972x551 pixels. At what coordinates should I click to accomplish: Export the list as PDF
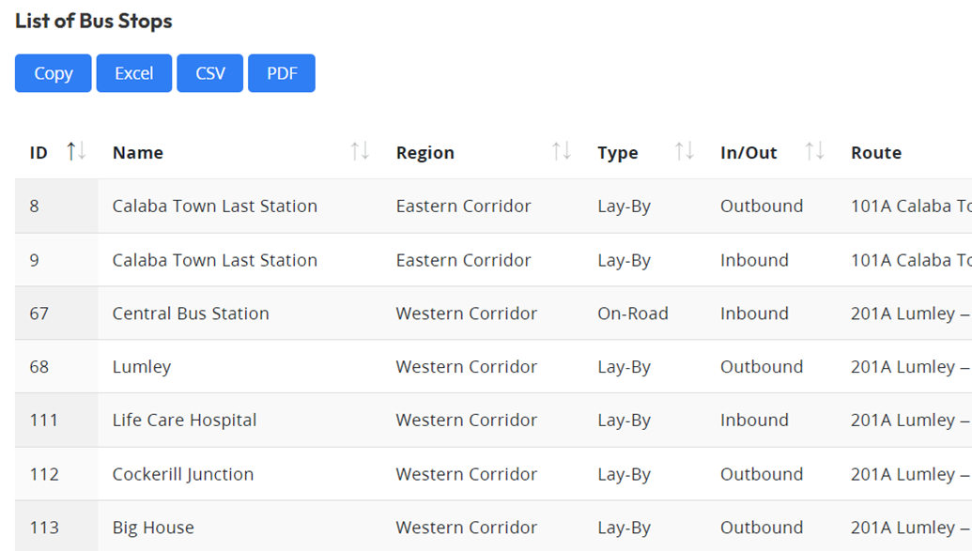[x=281, y=73]
